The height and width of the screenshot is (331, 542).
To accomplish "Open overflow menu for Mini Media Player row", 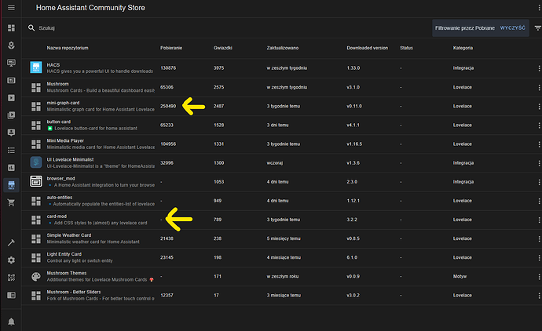I will pos(539,144).
